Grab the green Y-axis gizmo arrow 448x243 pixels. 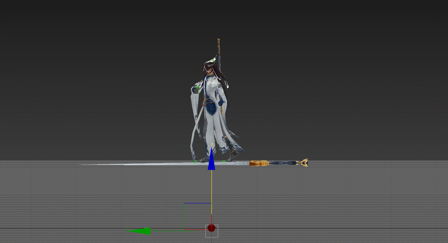[140, 231]
